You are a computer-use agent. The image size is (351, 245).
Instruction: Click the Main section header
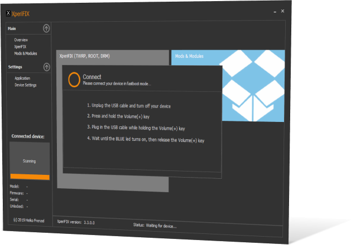pyautogui.click(x=12, y=28)
